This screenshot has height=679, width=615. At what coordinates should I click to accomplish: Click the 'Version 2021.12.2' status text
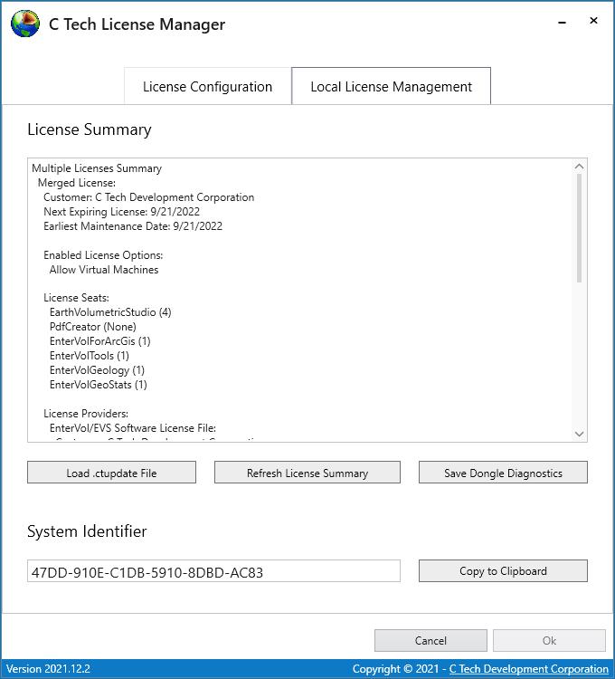coord(49,669)
